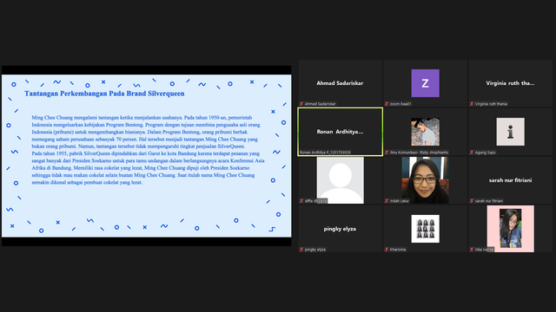Click muted mic icon beside Ahmad Sadariskar label
Image resolution: width=556 pixels, height=312 pixels.
[301, 104]
